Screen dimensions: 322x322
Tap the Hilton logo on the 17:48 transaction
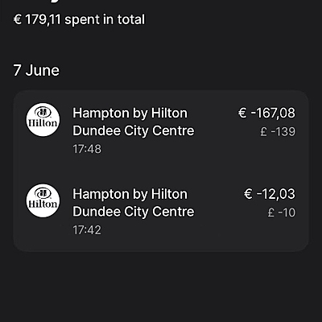[x=43, y=120]
